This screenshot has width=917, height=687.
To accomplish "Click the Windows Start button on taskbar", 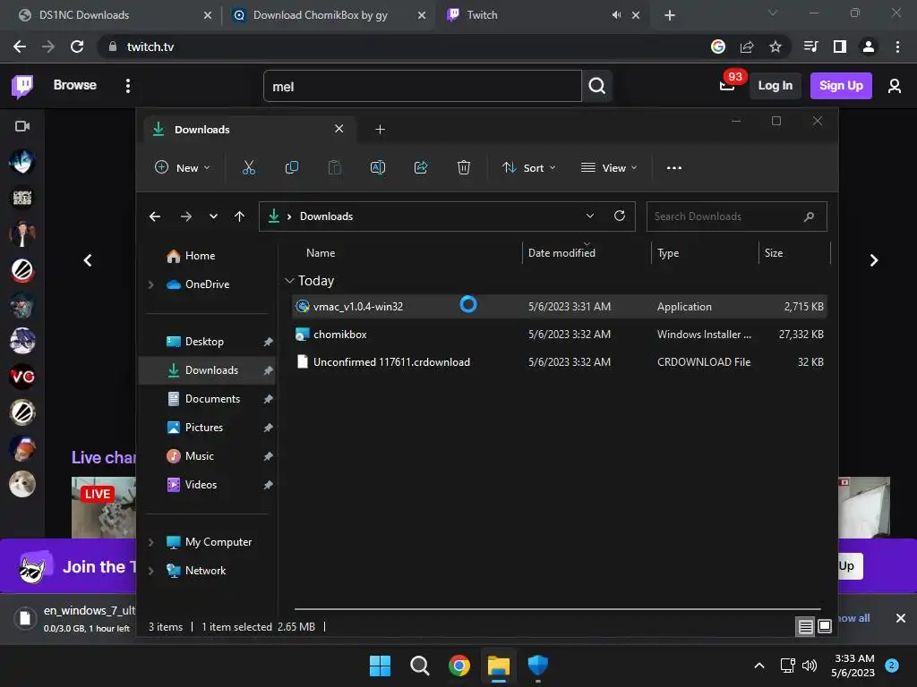I will pos(380,666).
